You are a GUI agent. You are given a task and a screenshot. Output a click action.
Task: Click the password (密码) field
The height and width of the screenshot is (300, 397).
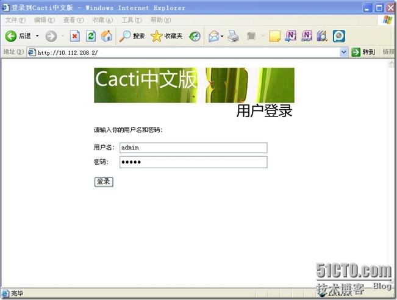click(193, 162)
